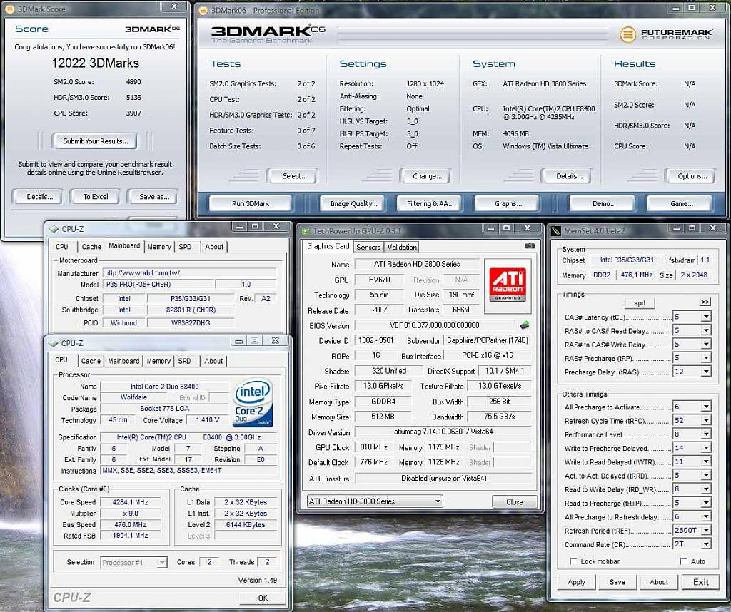Open the Image Quality tool
This screenshot has width=731, height=612.
353,203
